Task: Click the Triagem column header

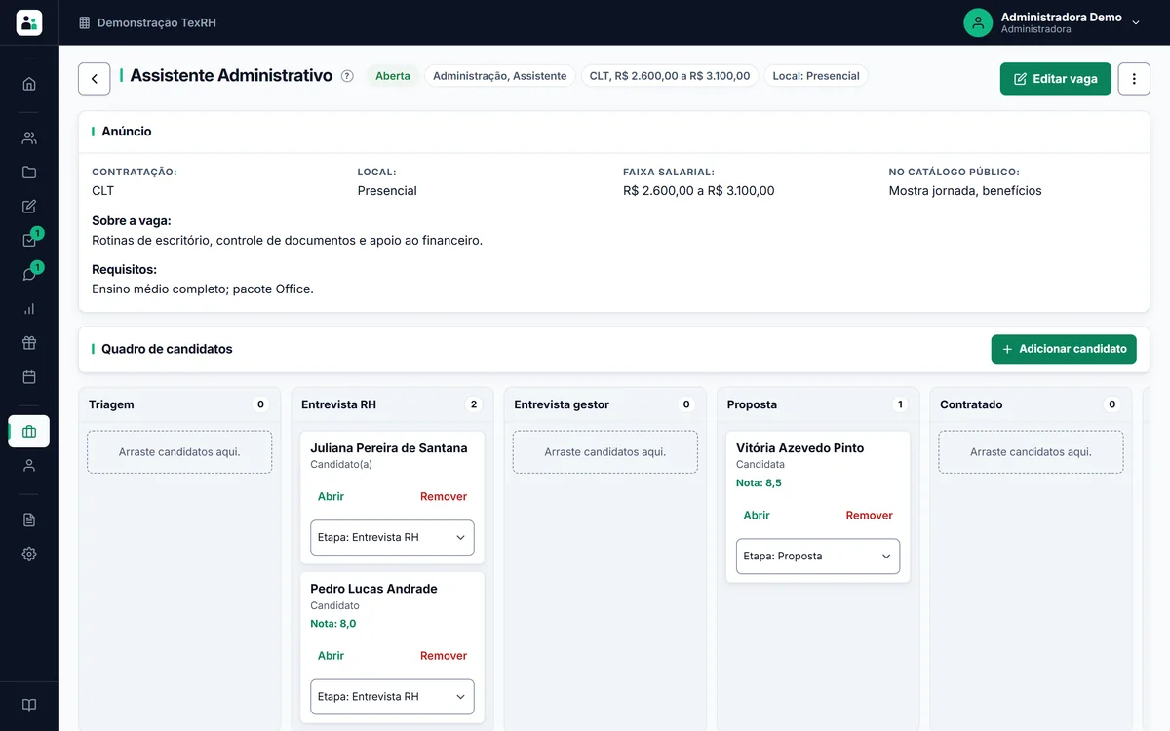Action: (111, 404)
